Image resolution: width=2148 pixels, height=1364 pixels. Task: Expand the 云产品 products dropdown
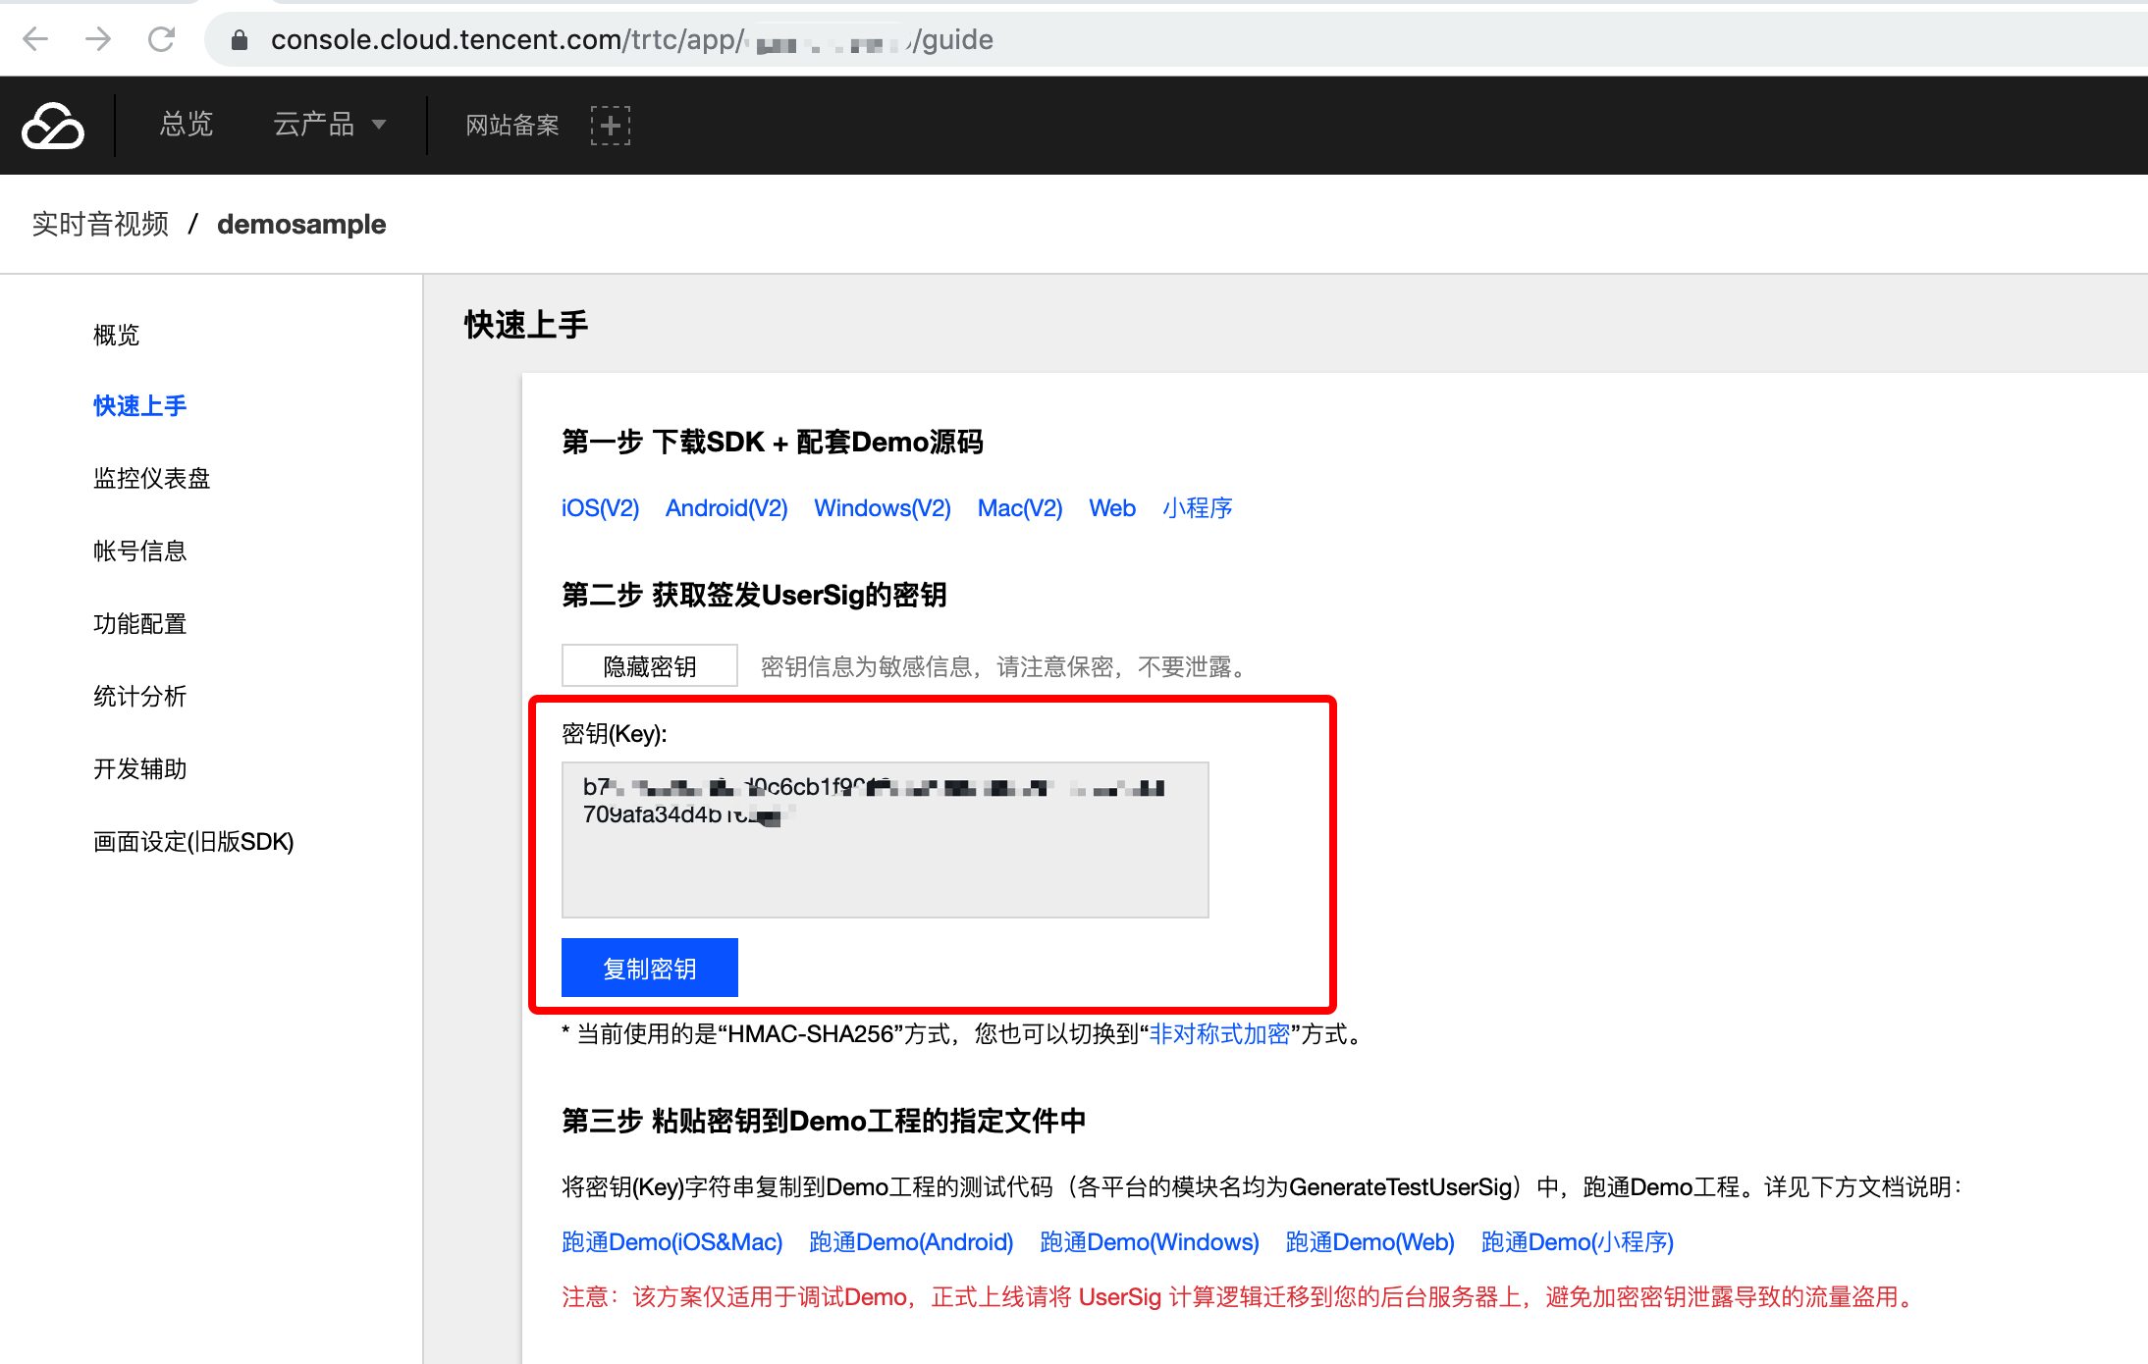(330, 125)
